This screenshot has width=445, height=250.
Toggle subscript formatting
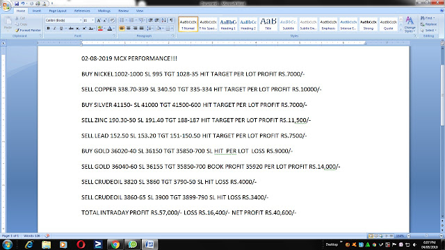click(x=77, y=28)
